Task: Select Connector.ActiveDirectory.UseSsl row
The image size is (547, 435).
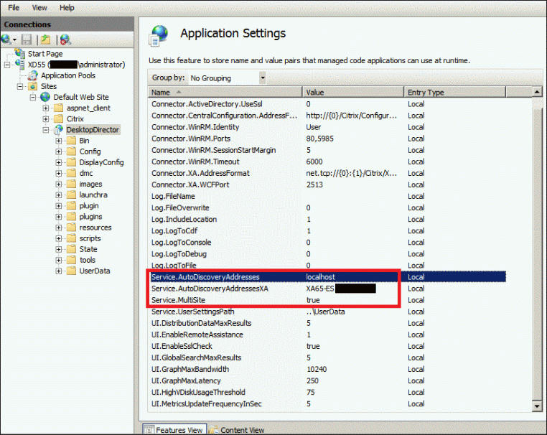Action: click(x=327, y=104)
